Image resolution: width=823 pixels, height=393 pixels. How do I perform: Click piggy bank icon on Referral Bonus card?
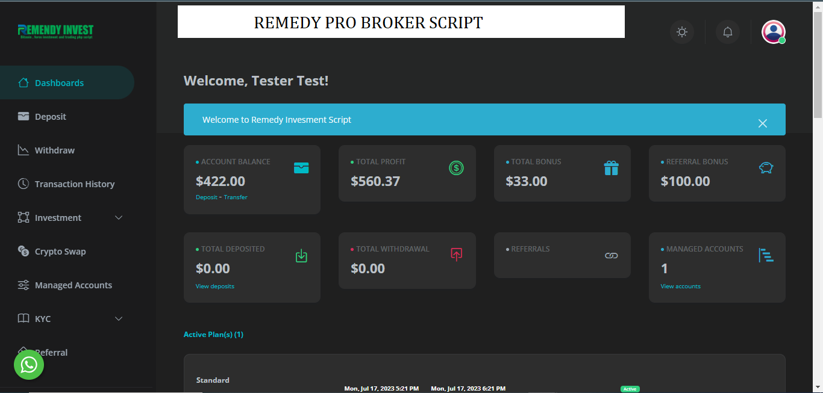point(766,168)
